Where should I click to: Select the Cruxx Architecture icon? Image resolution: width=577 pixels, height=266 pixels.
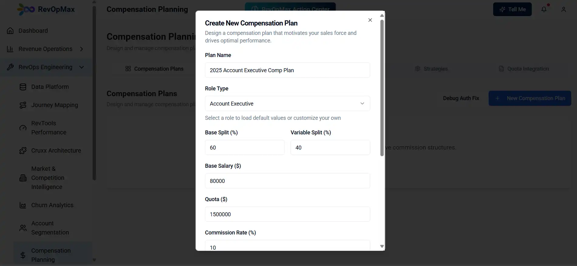tap(23, 150)
